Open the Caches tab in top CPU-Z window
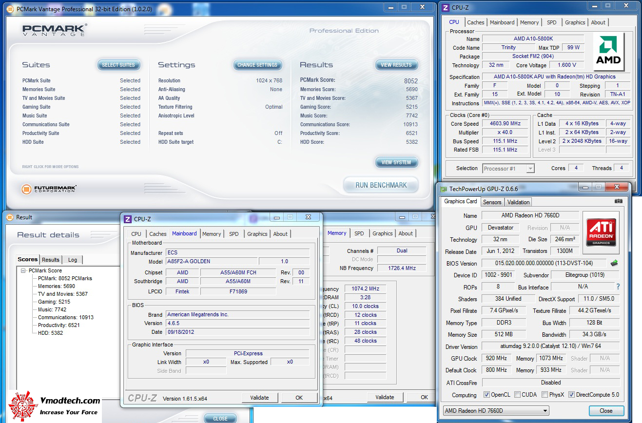The image size is (642, 423). tap(475, 22)
